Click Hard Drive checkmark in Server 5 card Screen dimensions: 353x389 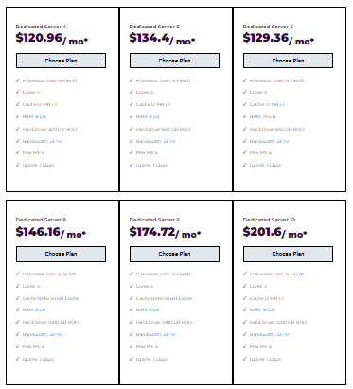coord(132,129)
